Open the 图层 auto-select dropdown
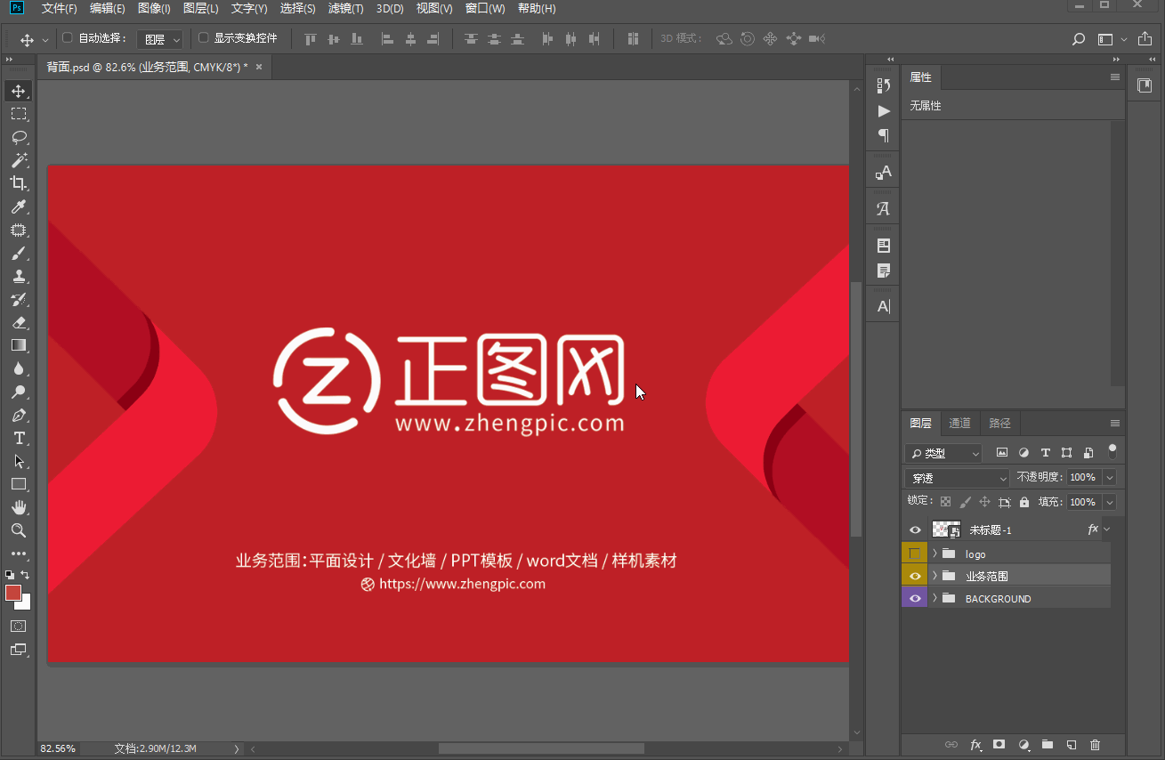Image resolution: width=1165 pixels, height=760 pixels. 160,39
